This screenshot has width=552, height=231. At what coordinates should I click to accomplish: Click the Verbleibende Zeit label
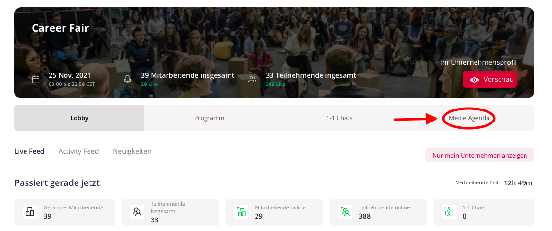click(477, 183)
